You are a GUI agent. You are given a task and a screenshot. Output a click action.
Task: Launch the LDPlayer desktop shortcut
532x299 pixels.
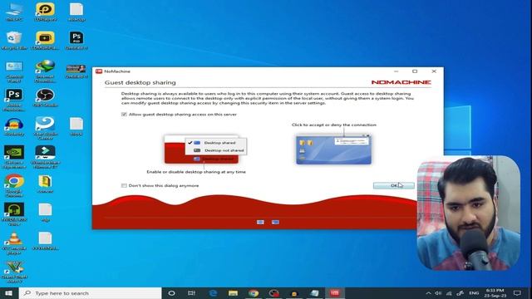pos(45,12)
